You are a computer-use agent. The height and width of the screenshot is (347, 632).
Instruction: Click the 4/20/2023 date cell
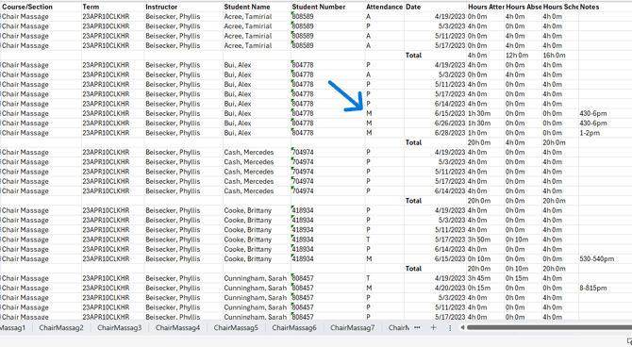point(435,289)
